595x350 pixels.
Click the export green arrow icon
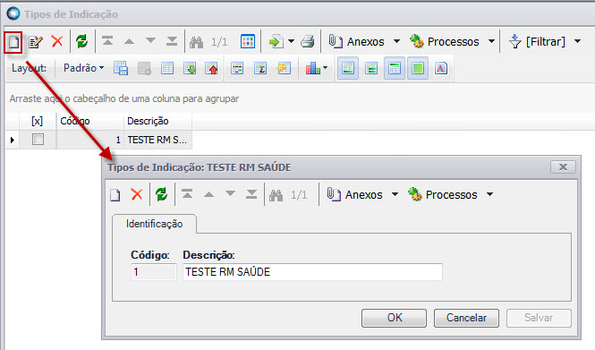(x=276, y=41)
